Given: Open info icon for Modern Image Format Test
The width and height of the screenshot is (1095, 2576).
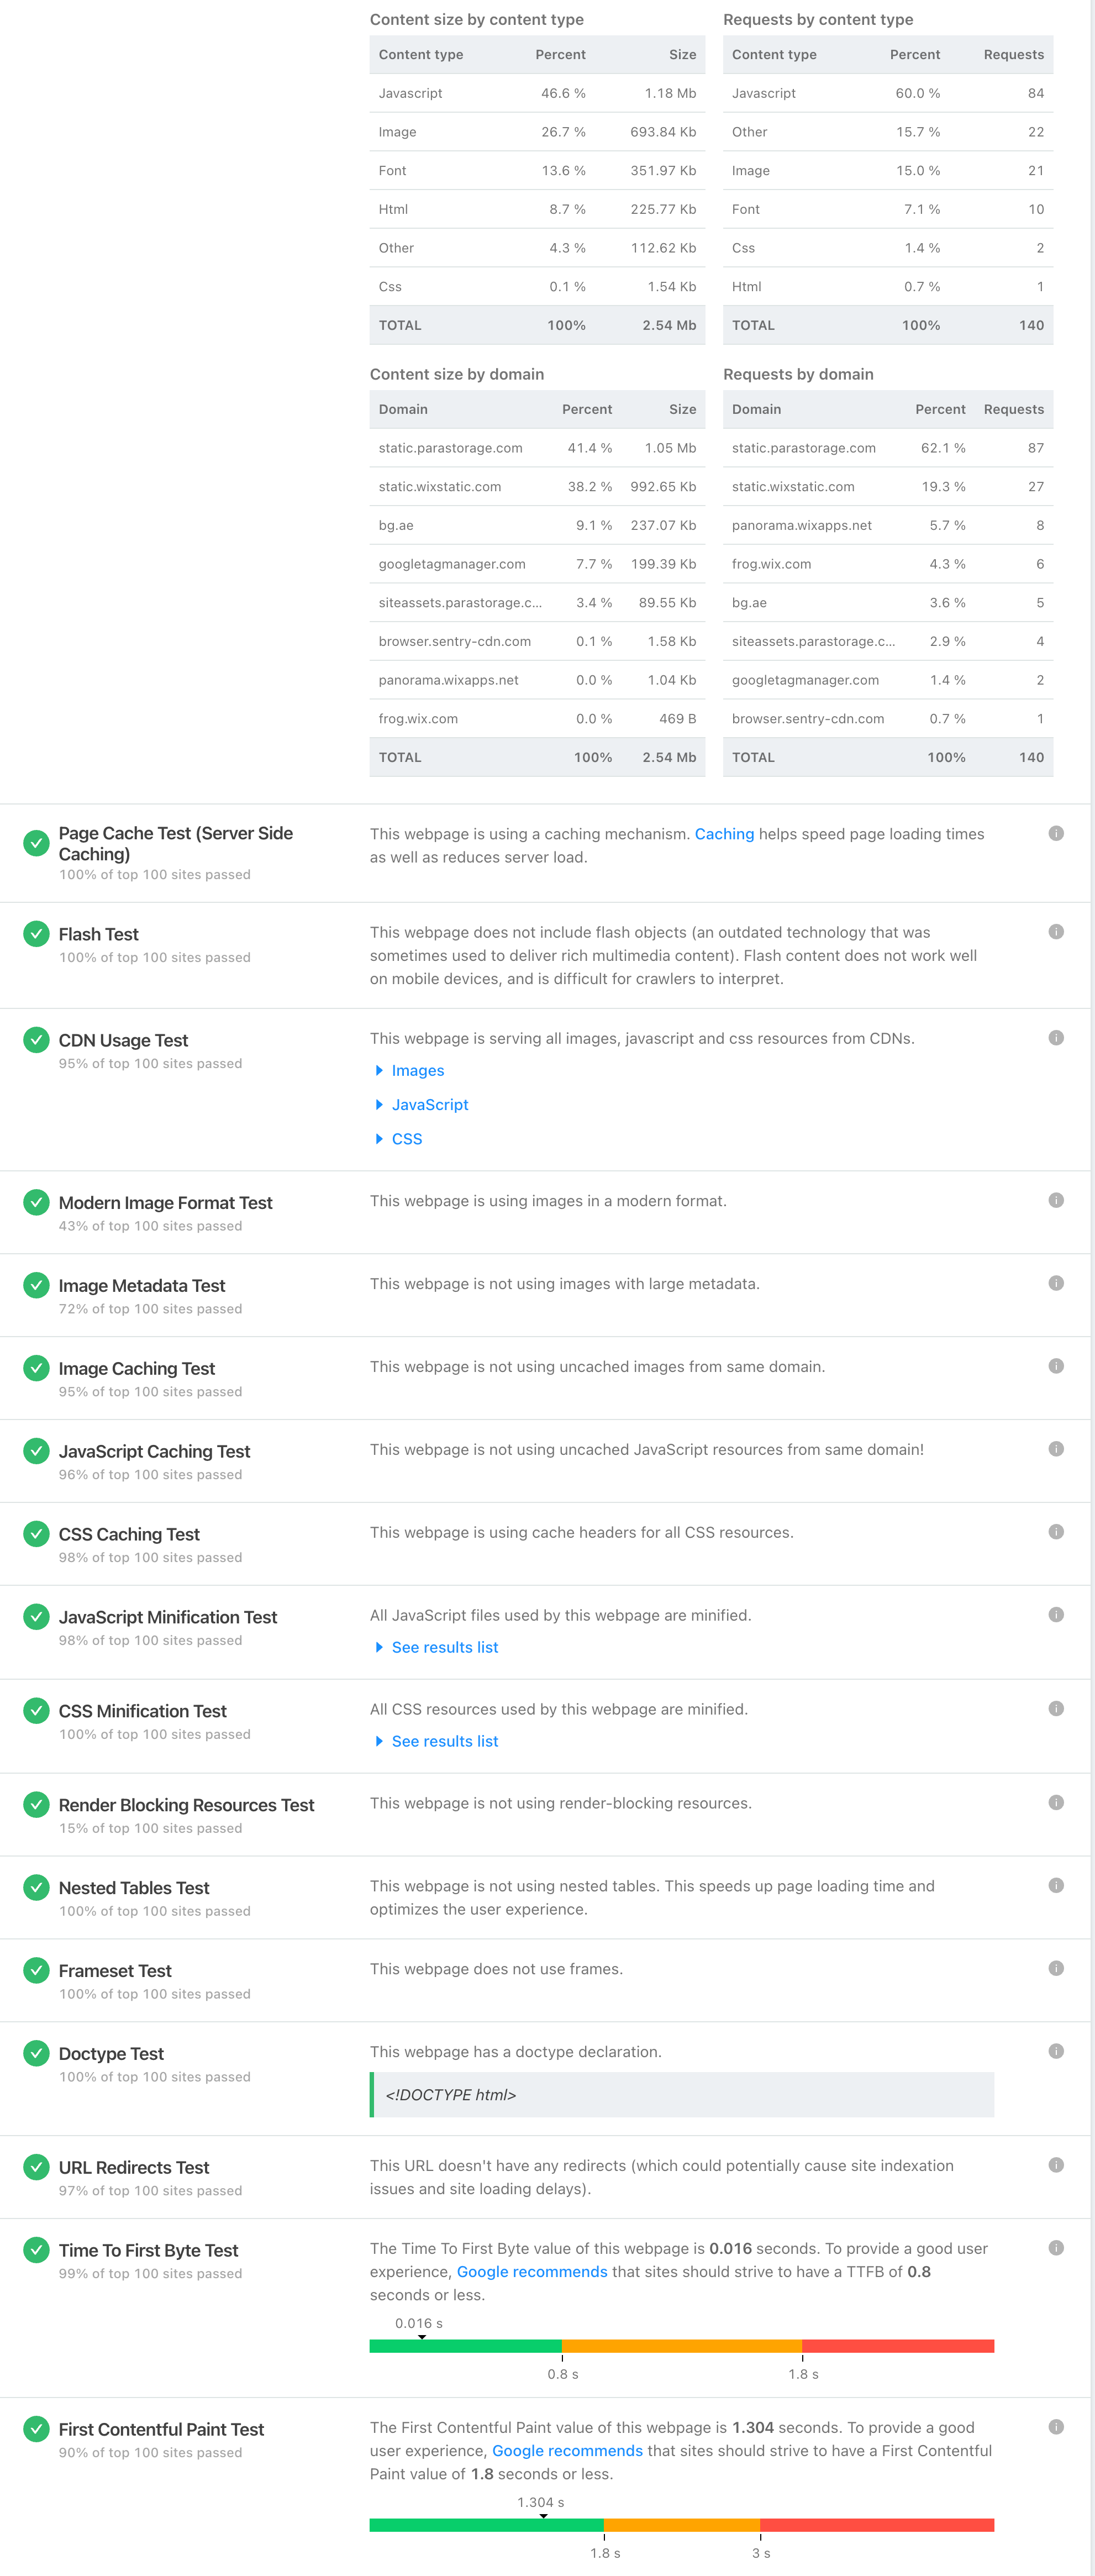Looking at the screenshot, I should pos(1055,1199).
